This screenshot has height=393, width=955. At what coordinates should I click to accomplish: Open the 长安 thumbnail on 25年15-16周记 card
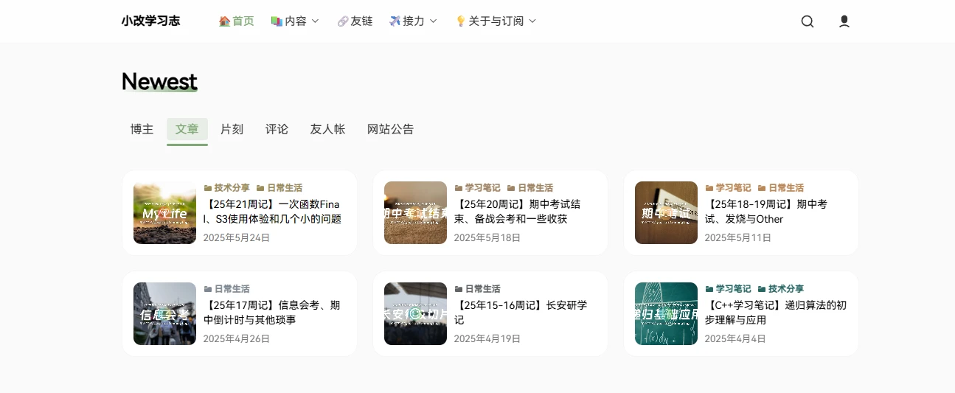[x=415, y=313]
